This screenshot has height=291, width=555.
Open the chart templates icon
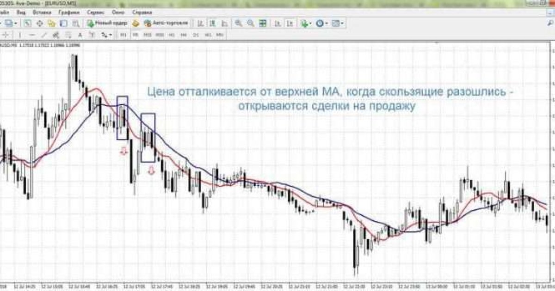coord(336,23)
